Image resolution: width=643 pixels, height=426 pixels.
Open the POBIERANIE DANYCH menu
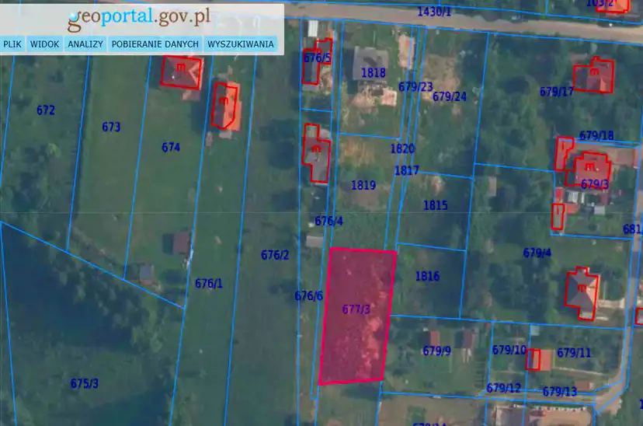pos(155,44)
